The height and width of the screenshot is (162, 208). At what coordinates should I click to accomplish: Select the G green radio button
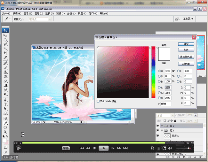(159, 93)
